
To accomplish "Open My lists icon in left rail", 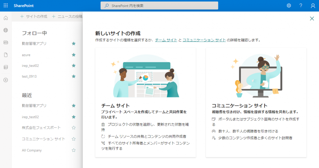I will (6, 67).
